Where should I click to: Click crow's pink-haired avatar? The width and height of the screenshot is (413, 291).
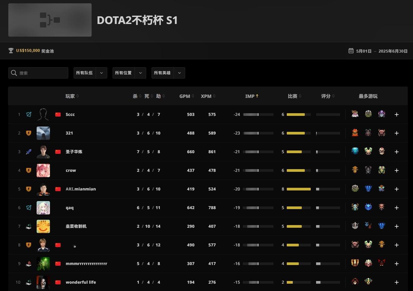click(43, 170)
